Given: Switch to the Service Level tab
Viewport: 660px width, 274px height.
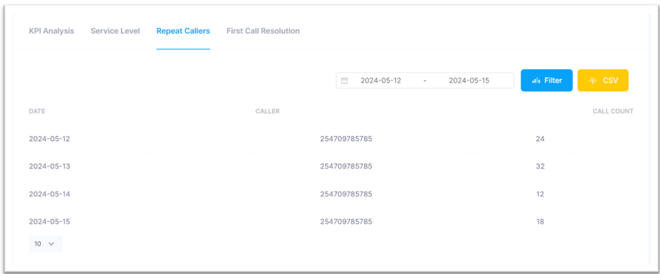Looking at the screenshot, I should pyautogui.click(x=115, y=31).
